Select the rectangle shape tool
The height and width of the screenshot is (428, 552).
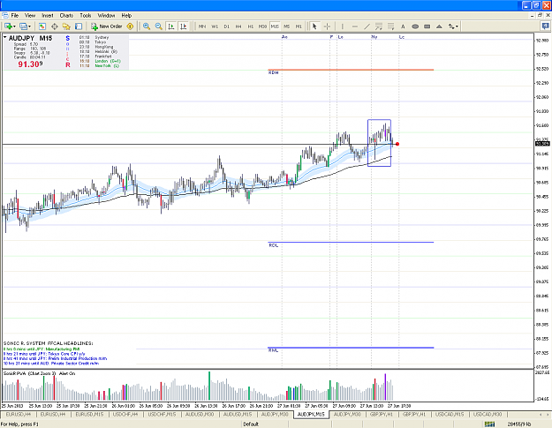[427, 26]
